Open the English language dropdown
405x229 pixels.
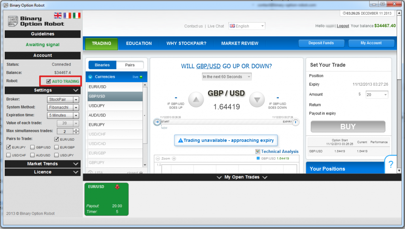(247, 26)
